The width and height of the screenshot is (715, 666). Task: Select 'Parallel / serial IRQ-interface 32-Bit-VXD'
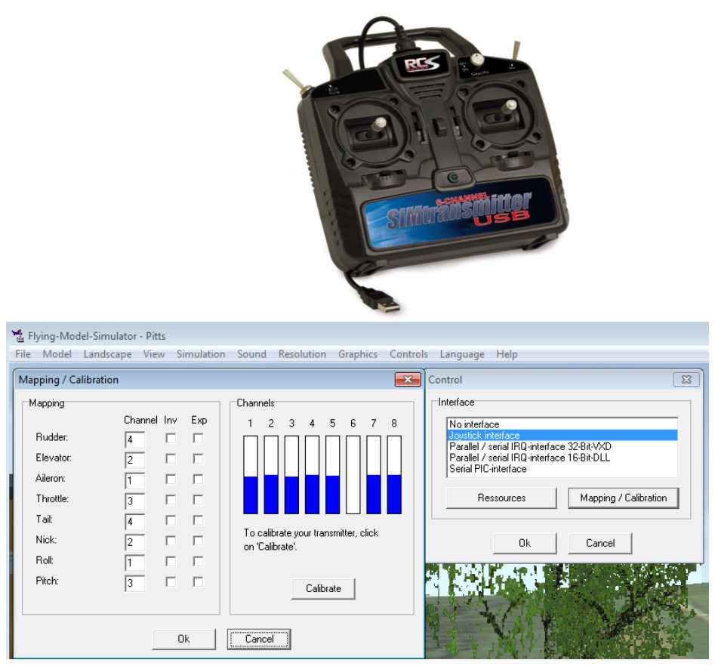(x=562, y=446)
